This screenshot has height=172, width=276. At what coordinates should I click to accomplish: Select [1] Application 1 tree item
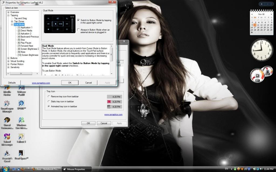25,28
